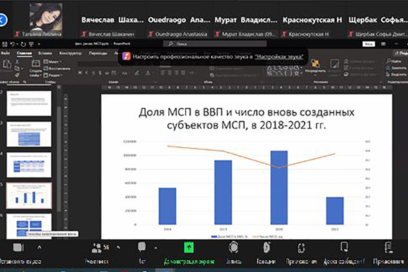Open the Файл tab

point(5,53)
